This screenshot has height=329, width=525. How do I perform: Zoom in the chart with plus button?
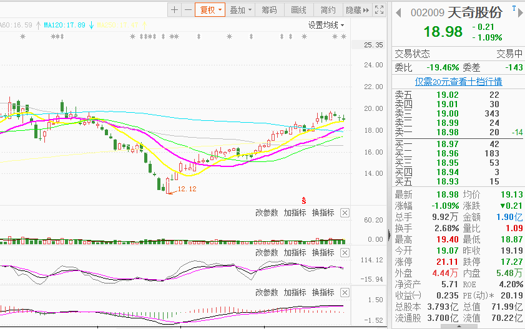[174, 10]
